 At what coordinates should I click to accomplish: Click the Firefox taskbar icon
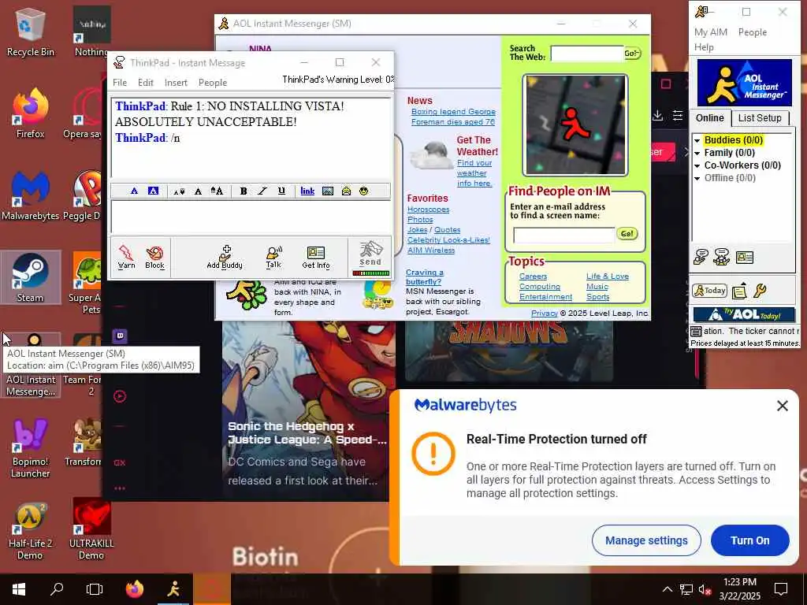pyautogui.click(x=135, y=589)
